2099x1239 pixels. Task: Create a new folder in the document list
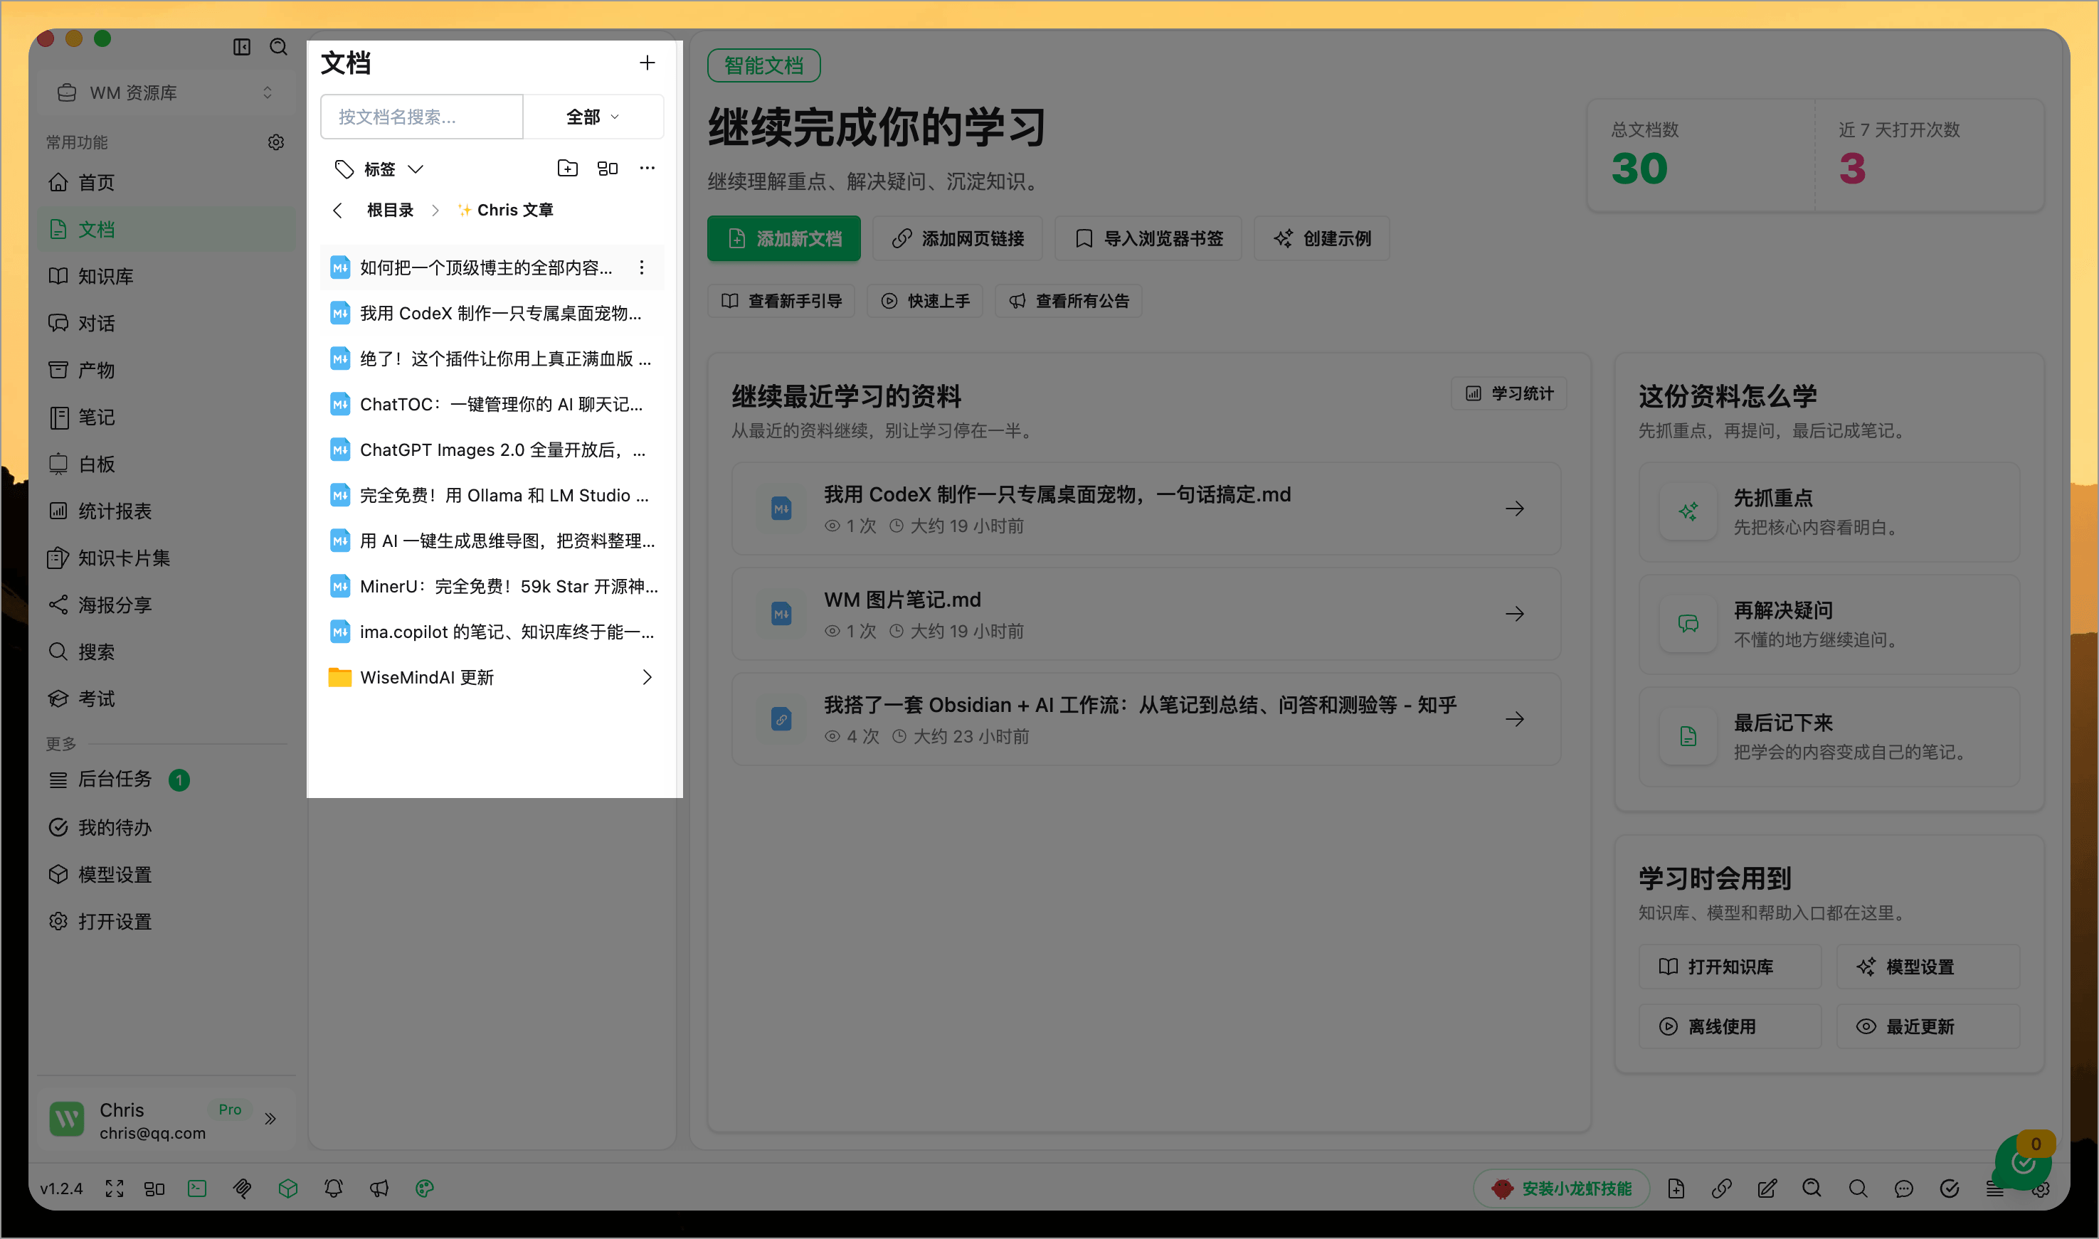(567, 169)
